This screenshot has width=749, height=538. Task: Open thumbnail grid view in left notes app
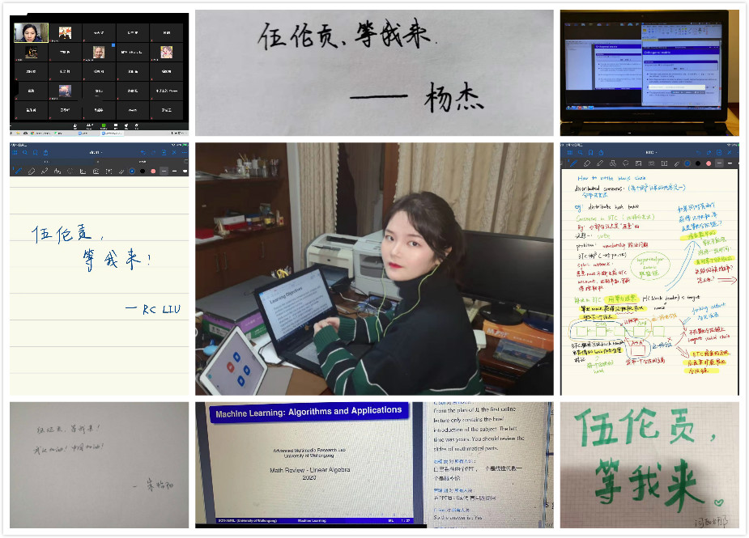click(15, 152)
